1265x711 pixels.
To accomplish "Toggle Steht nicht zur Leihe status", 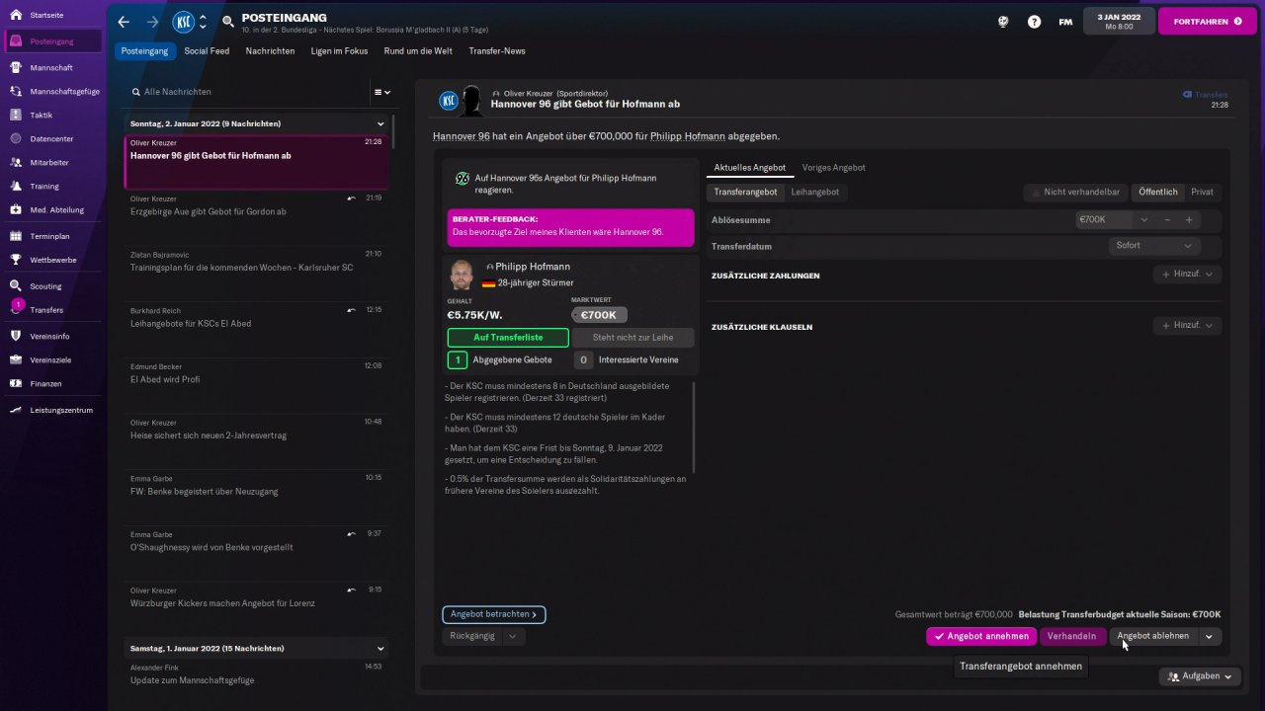I will (x=632, y=338).
